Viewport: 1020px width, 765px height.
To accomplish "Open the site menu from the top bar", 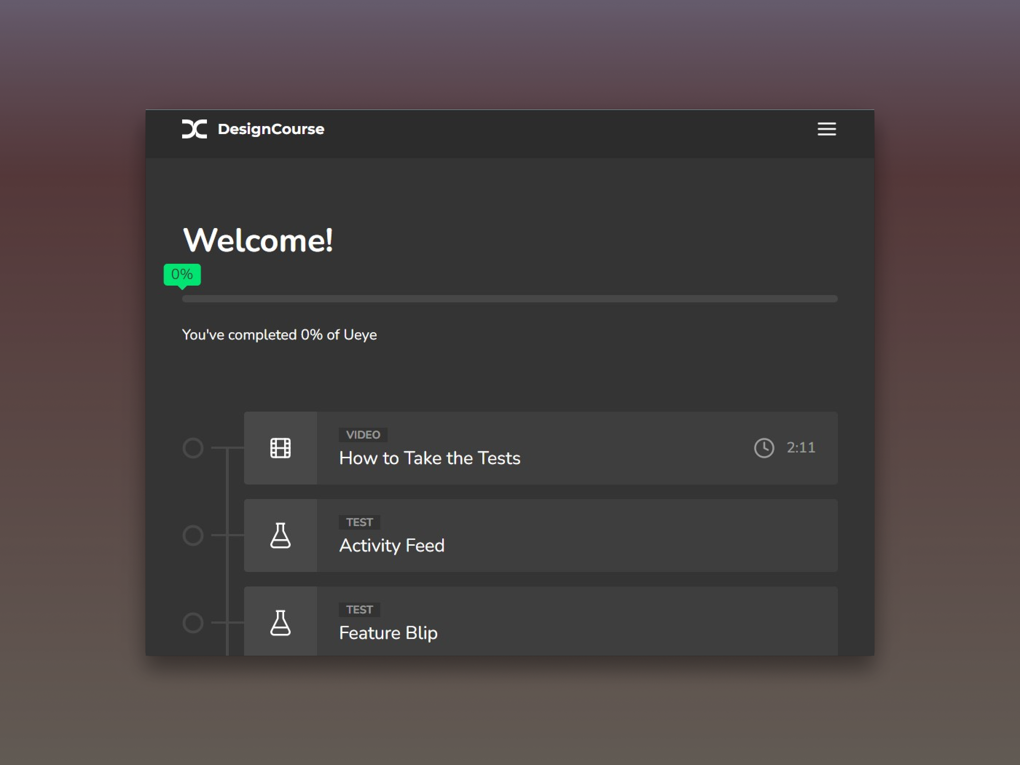I will [826, 129].
